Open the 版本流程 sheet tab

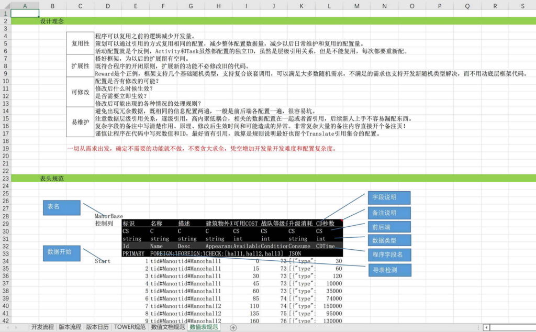[70, 327]
